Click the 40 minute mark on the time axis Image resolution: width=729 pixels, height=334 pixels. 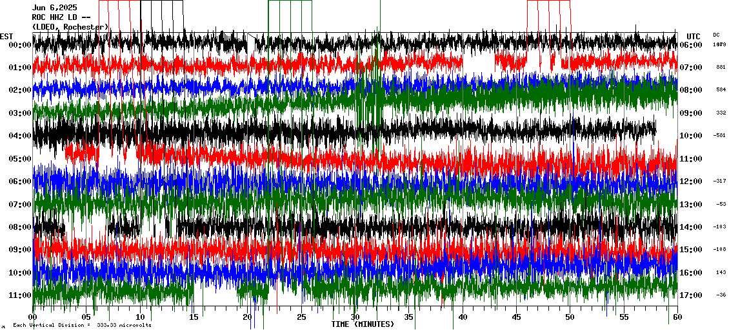click(x=463, y=318)
